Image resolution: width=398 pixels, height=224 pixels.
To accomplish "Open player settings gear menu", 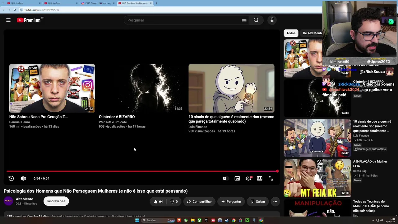I will coord(248,178).
